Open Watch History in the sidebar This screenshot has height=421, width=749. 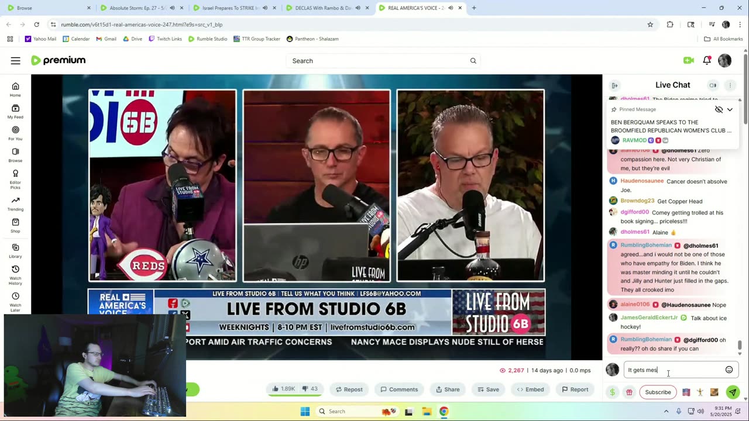coord(15,275)
